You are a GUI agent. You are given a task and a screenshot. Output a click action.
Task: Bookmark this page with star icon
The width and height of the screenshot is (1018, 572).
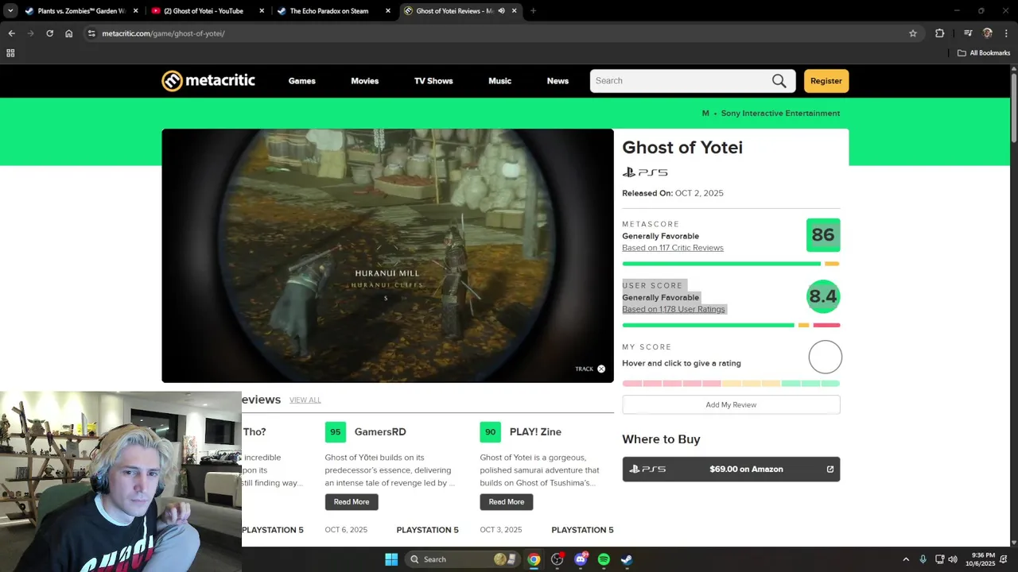click(x=913, y=33)
